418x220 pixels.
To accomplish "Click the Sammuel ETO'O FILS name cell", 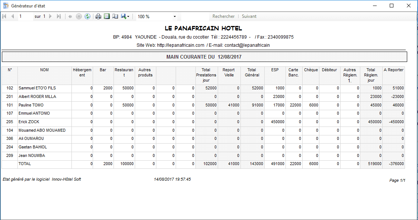I will point(45,88).
